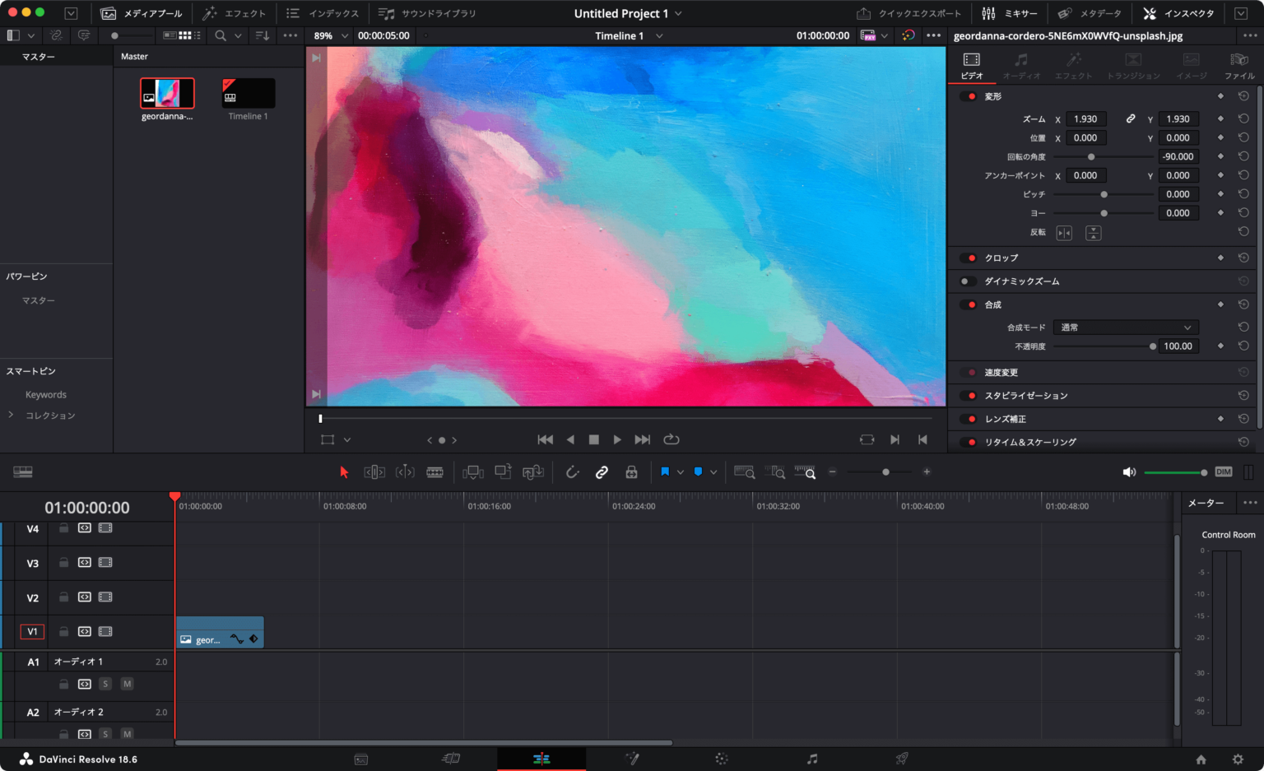
Task: Open the トランジション inspector tab
Action: [1132, 66]
